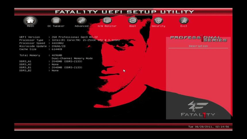Open the Advanced wrench icon
The width and height of the screenshot is (247, 139).
pyautogui.click(x=82, y=20)
